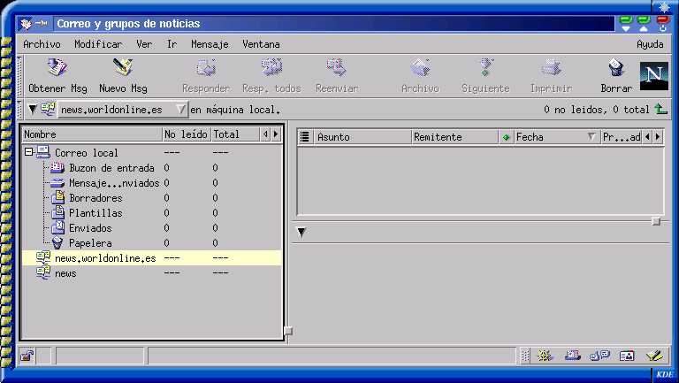Click folder pane splitter handle square
679x383 pixels.
(x=288, y=331)
